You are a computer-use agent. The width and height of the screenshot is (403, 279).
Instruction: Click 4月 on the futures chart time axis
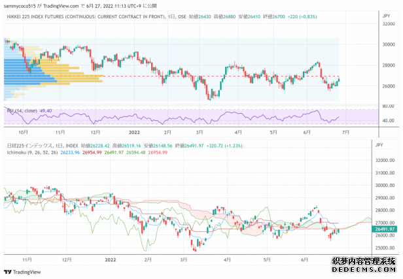pos(238,132)
